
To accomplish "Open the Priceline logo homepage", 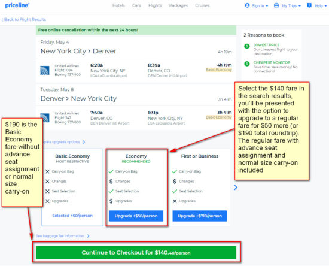I will 17,5.
